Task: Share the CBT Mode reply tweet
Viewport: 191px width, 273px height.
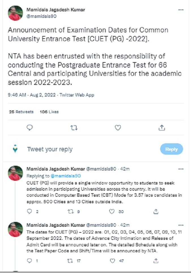Action: tap(156, 211)
